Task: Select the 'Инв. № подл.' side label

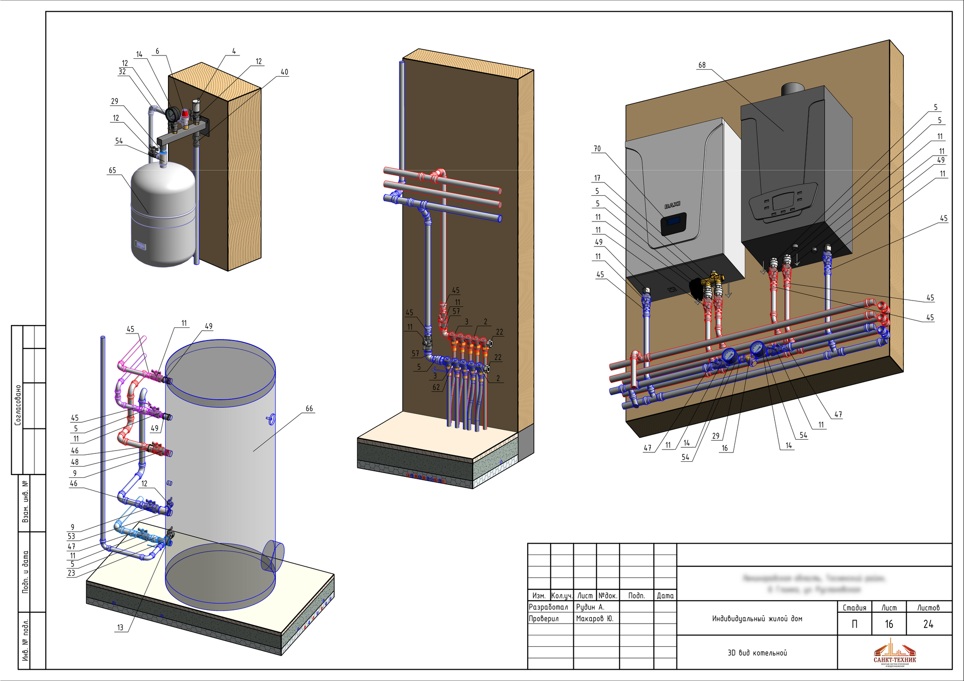Action: [25, 640]
